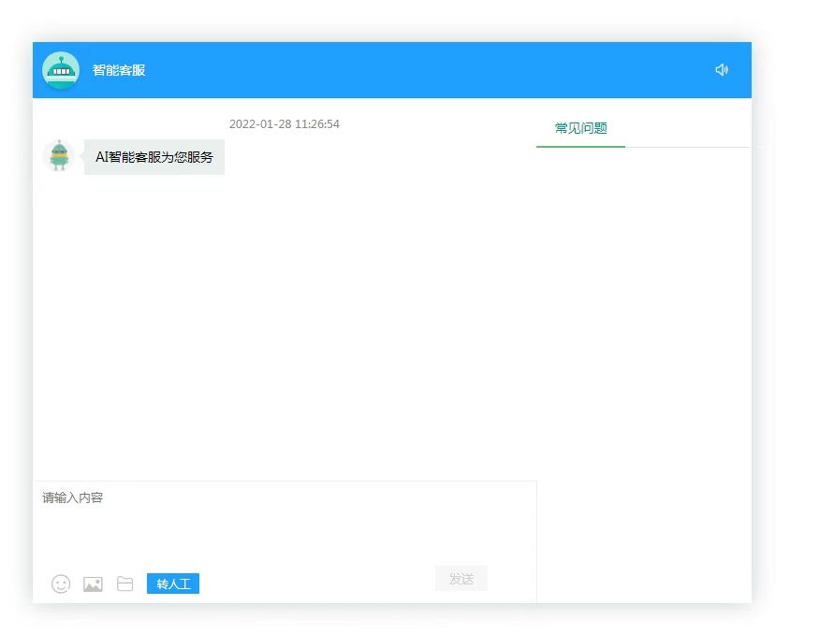Click the timestamp 2022-01-28 11:26:54

(x=285, y=124)
